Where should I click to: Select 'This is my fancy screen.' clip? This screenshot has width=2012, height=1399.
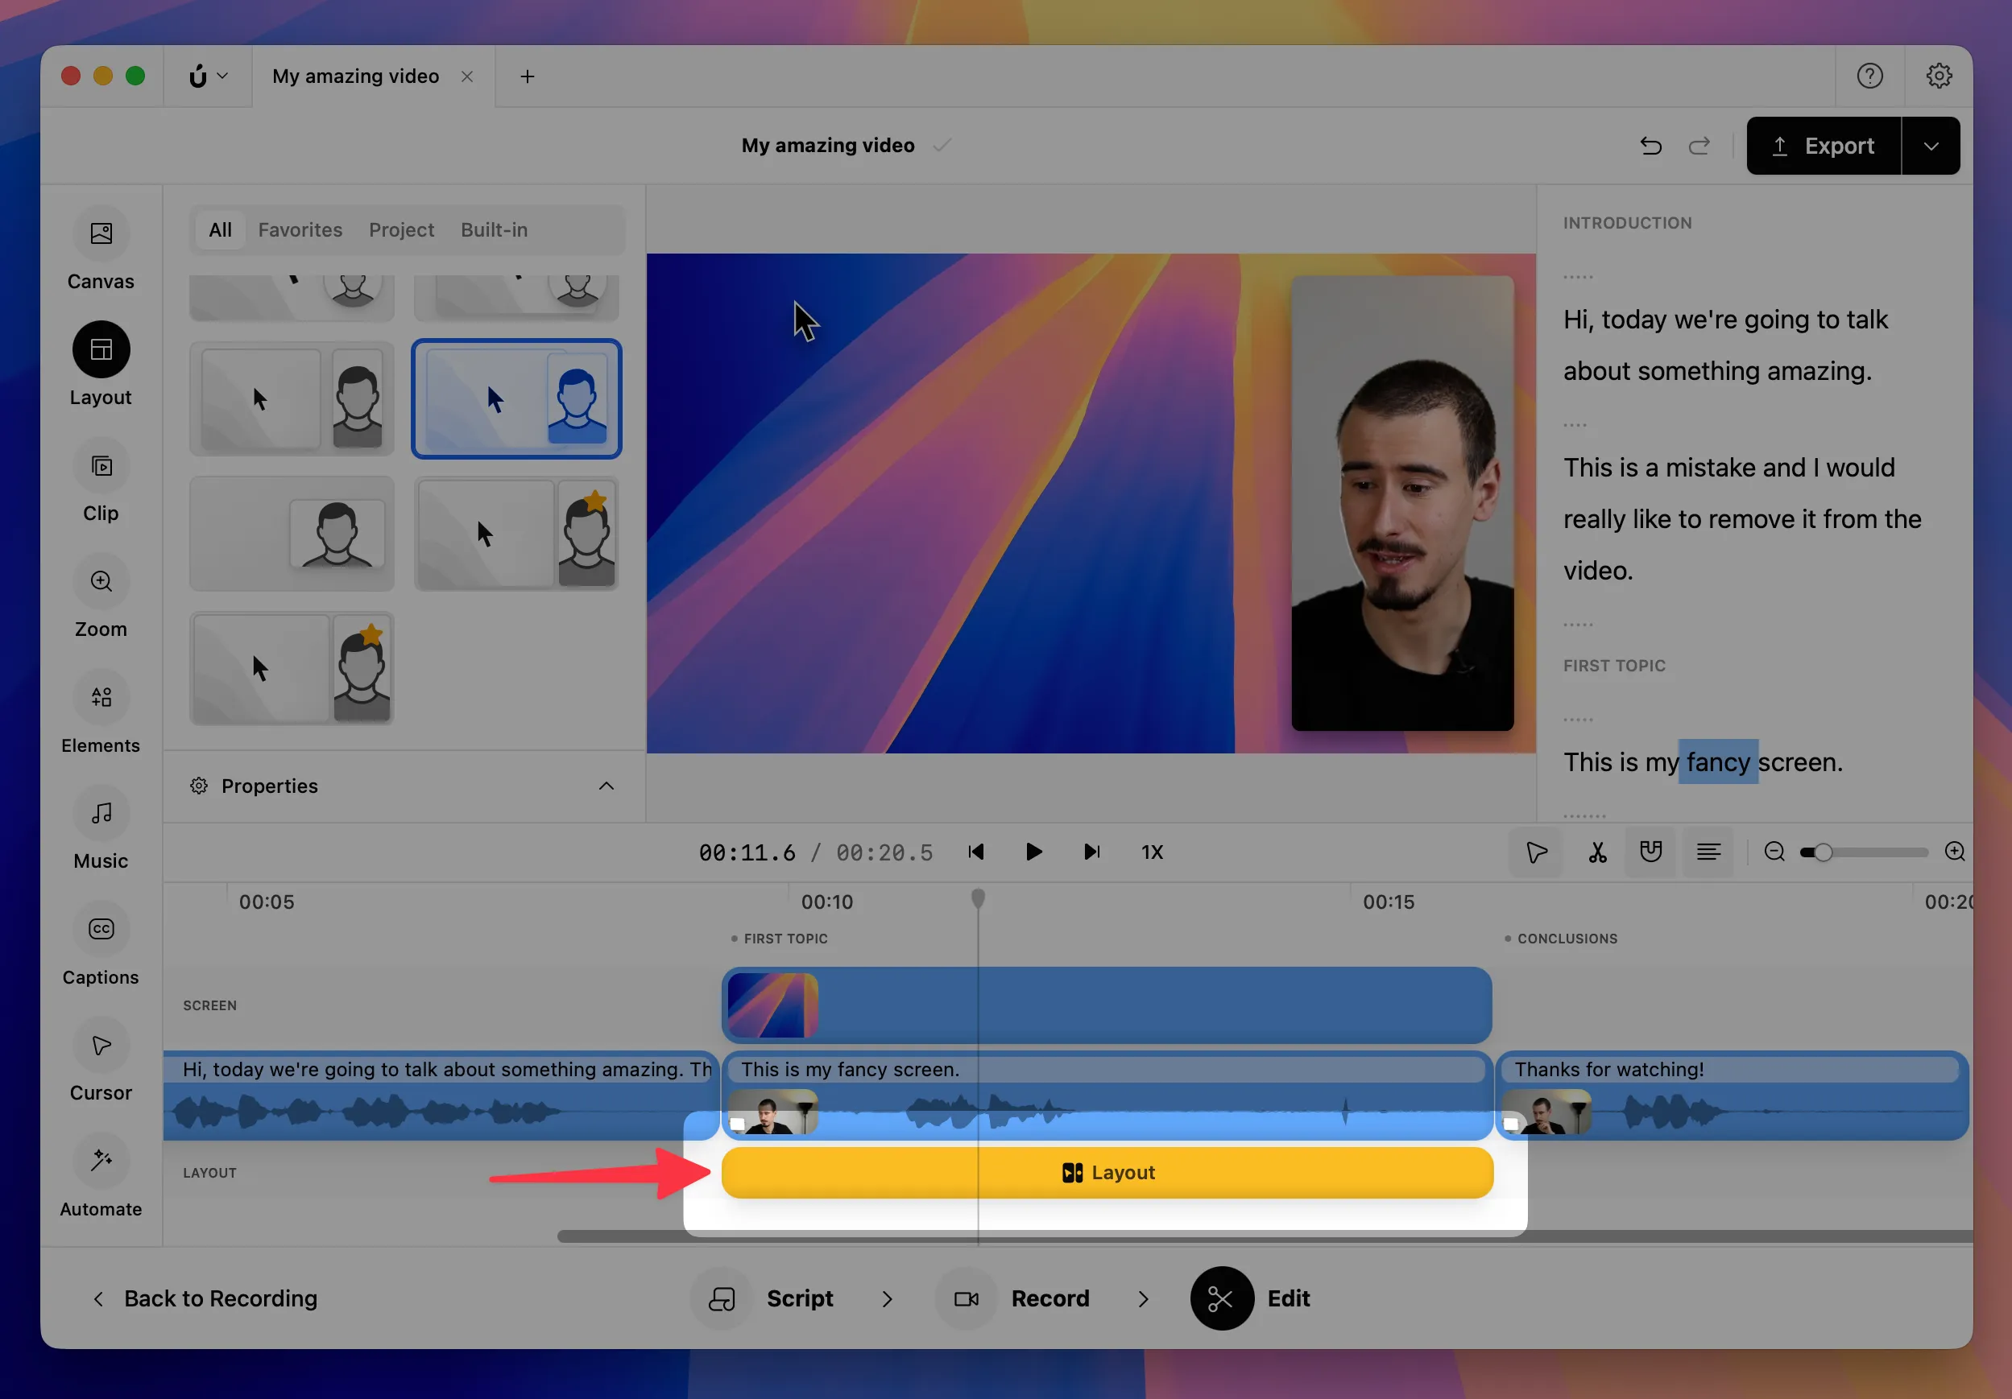click(1107, 1095)
